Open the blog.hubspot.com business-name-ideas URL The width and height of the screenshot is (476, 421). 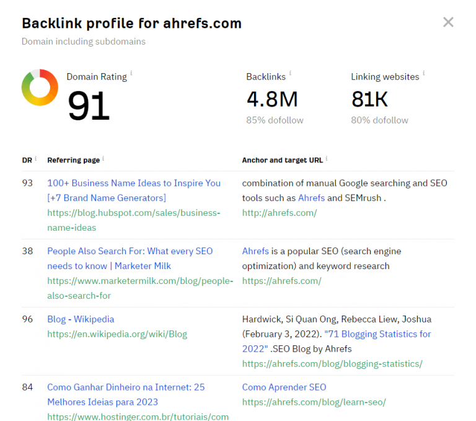point(134,220)
